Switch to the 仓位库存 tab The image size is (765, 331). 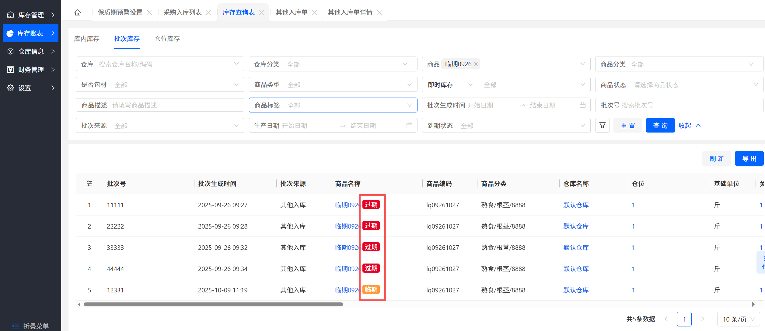pos(167,39)
